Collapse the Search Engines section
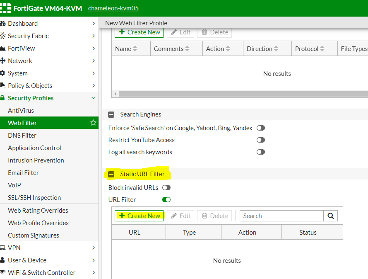 pyautogui.click(x=111, y=114)
